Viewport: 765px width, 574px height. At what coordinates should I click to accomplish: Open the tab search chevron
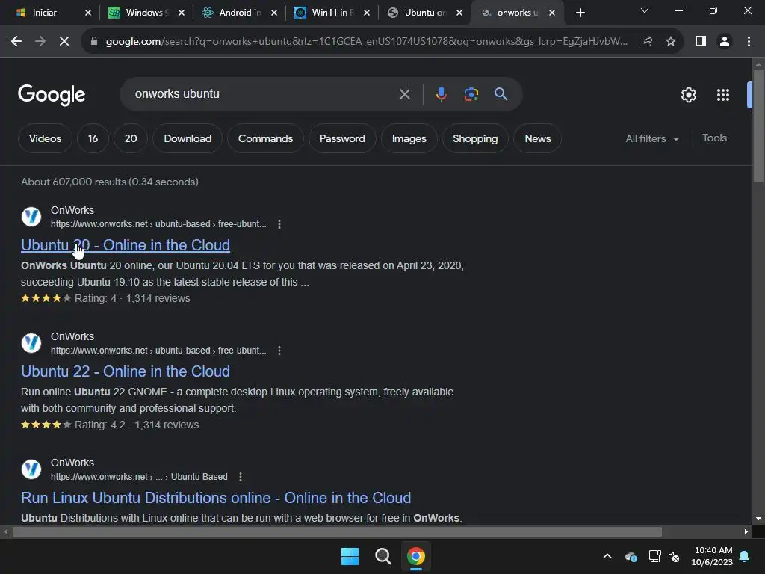pyautogui.click(x=645, y=10)
